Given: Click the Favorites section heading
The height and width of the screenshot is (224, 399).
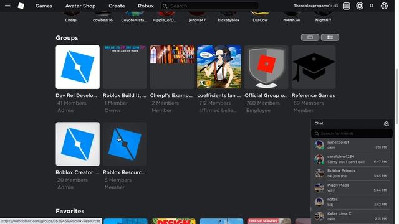Looking at the screenshot, I should click(x=70, y=211).
